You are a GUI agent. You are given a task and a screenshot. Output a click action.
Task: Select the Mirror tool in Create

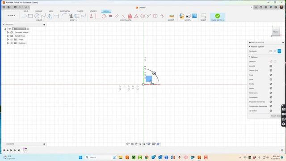pos(50,16)
